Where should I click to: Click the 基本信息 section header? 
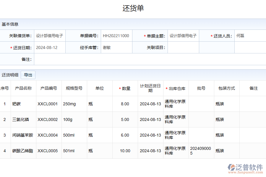(9, 24)
